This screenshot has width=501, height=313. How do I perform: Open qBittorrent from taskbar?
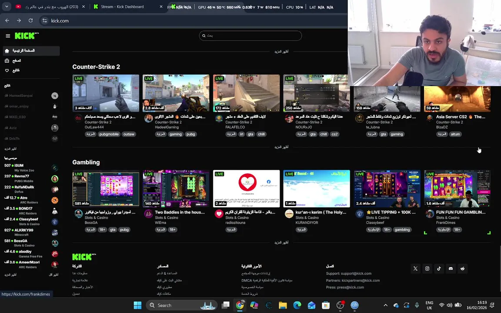coord(355,305)
